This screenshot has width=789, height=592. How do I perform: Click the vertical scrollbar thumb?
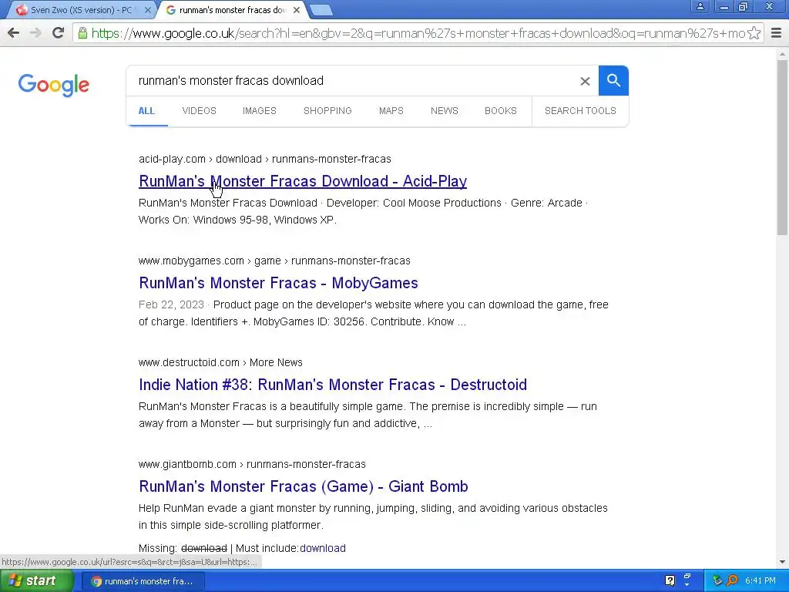tap(783, 147)
